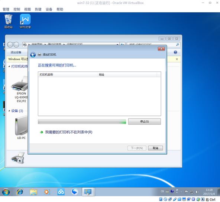The image size is (220, 202).
Task: Click the network tray icon
Action: coord(192,192)
